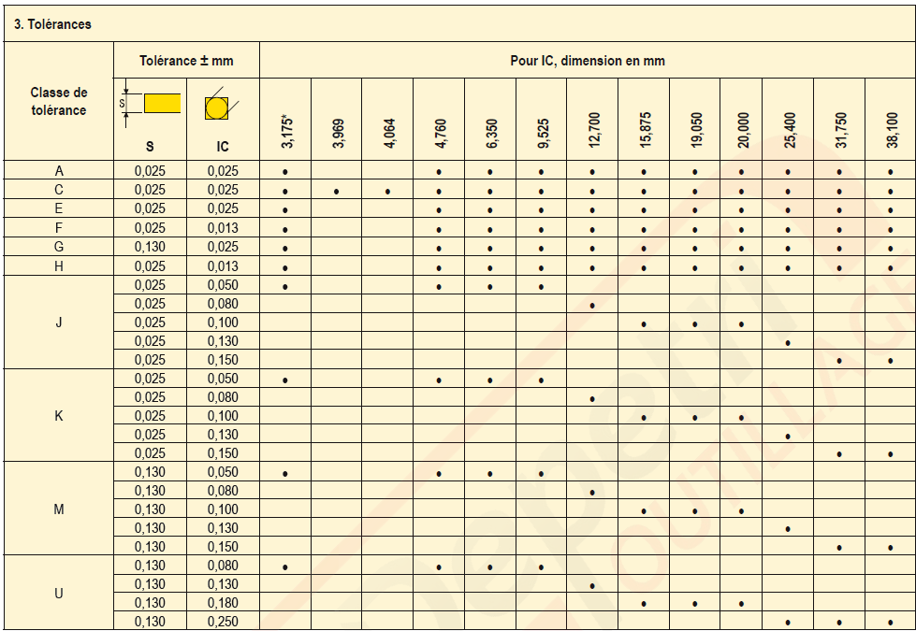
Task: Select IC value '0,050' in class J
Action: [x=223, y=285]
